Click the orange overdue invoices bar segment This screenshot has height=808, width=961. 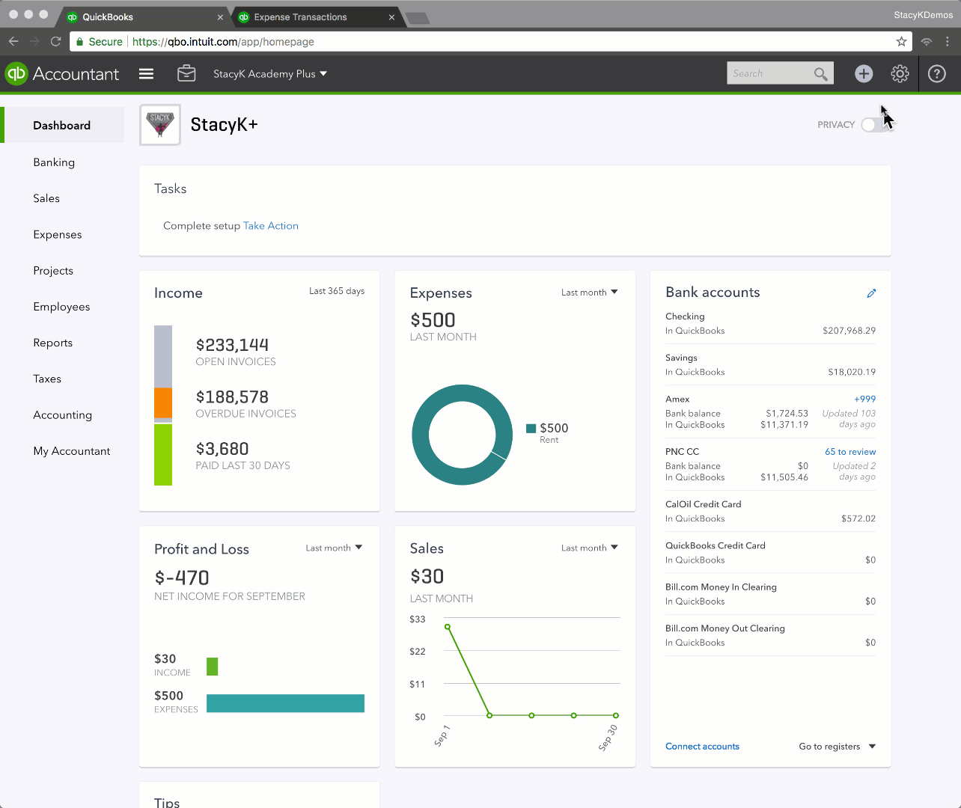(163, 403)
